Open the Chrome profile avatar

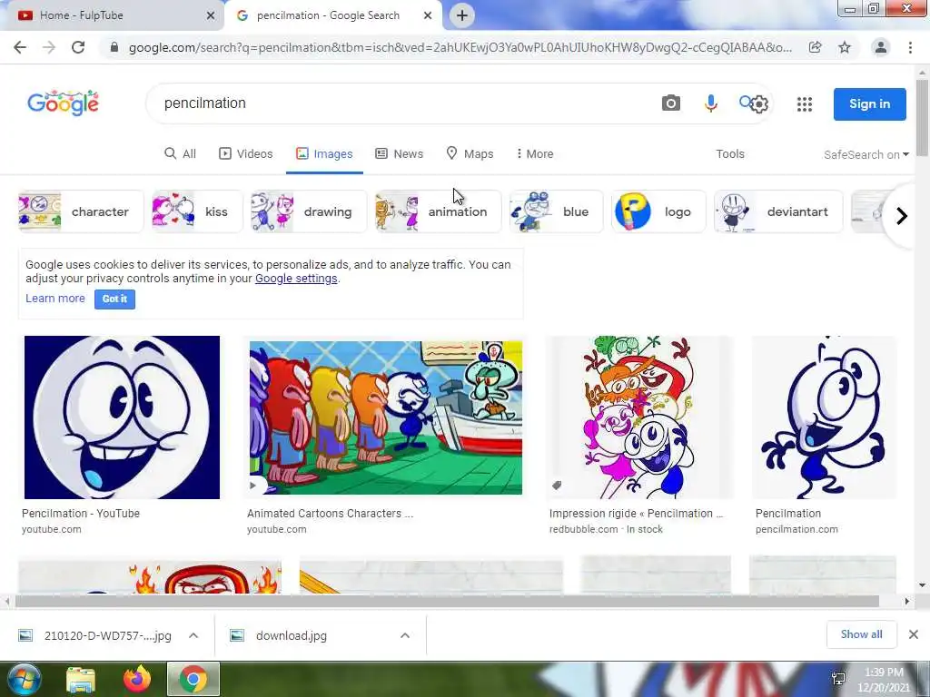881,47
